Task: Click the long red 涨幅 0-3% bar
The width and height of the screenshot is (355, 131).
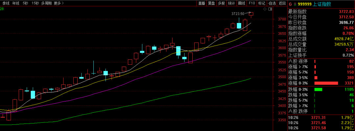Action: (x=326, y=83)
